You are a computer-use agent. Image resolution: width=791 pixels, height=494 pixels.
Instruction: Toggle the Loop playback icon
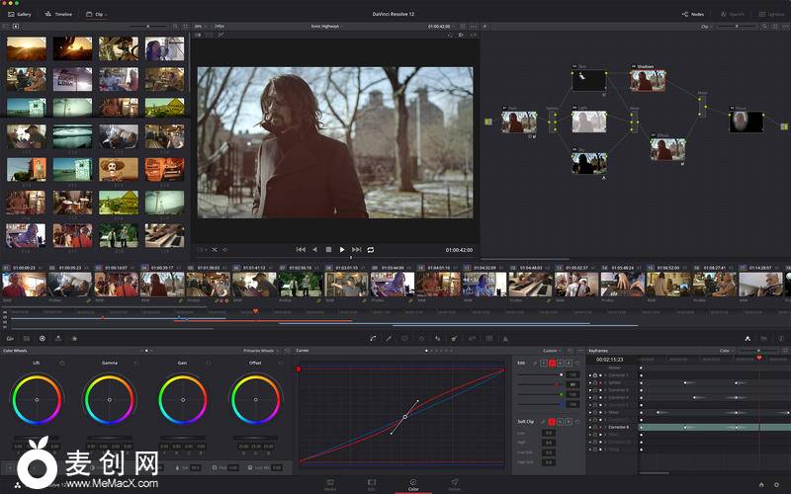tap(371, 249)
